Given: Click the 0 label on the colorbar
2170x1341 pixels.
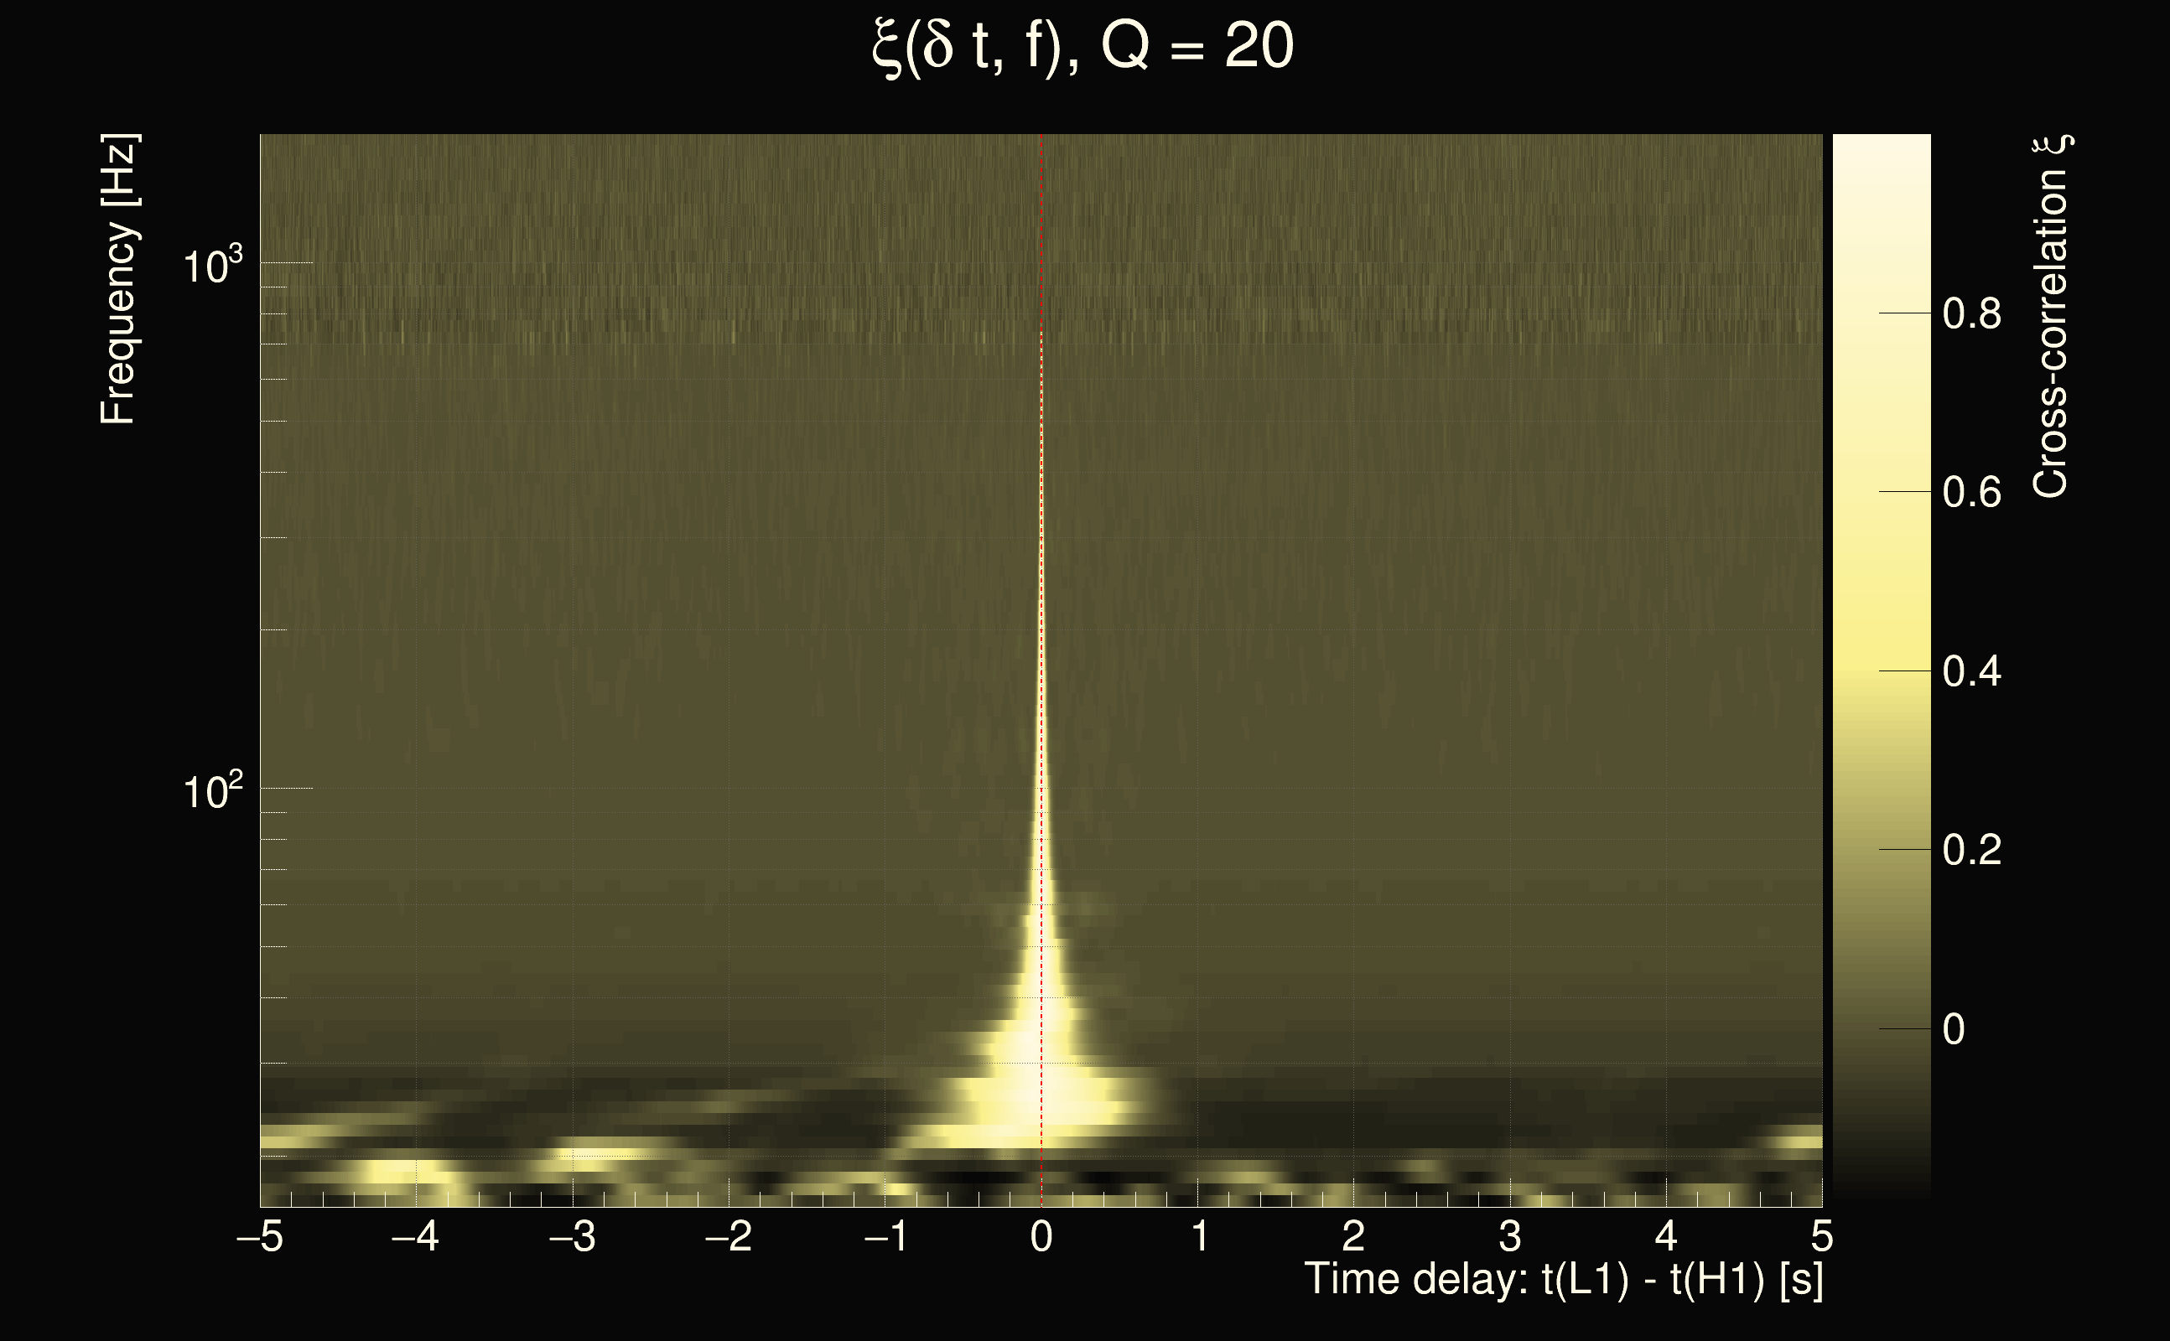Looking at the screenshot, I should click(x=1954, y=1030).
